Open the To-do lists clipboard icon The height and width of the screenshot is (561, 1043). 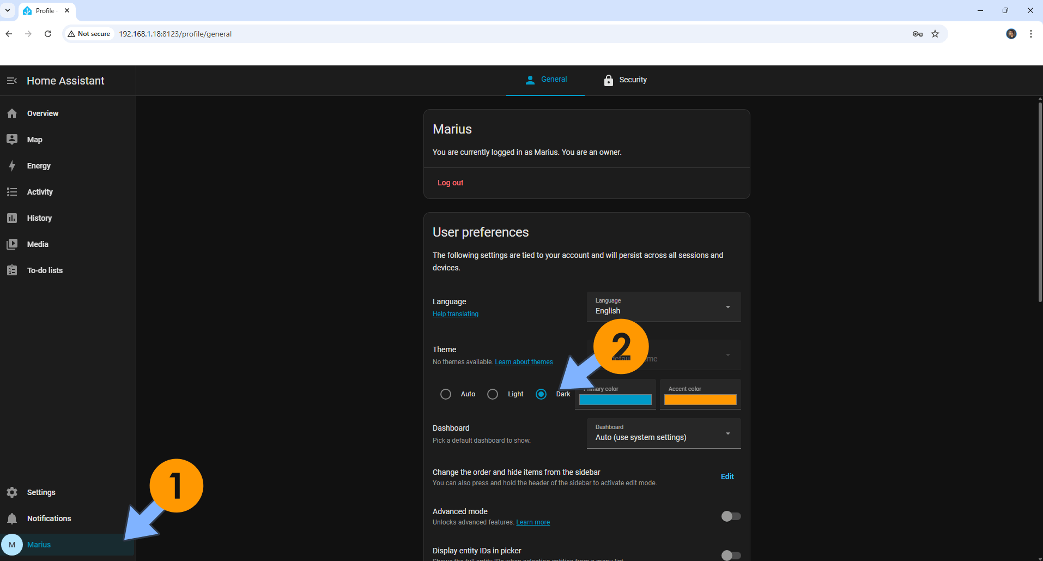(x=12, y=270)
